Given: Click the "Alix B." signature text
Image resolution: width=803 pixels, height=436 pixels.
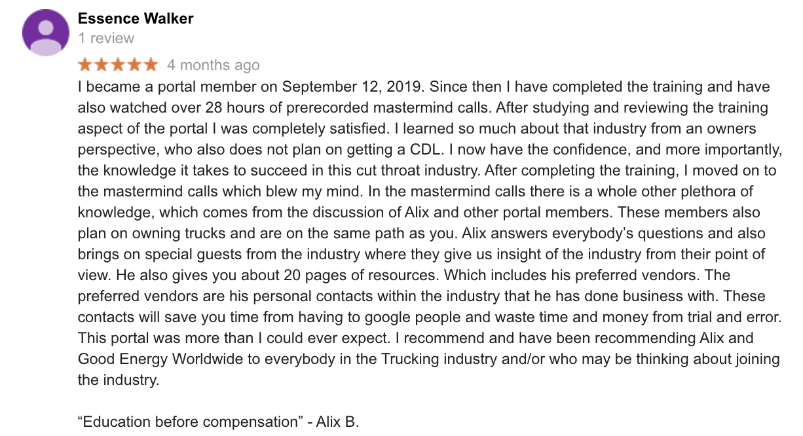Looking at the screenshot, I should click(x=337, y=422).
